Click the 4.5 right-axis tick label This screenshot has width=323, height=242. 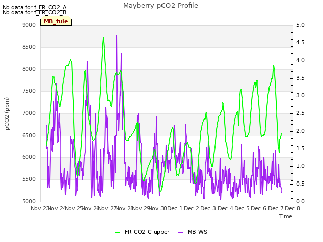coord(300,42)
